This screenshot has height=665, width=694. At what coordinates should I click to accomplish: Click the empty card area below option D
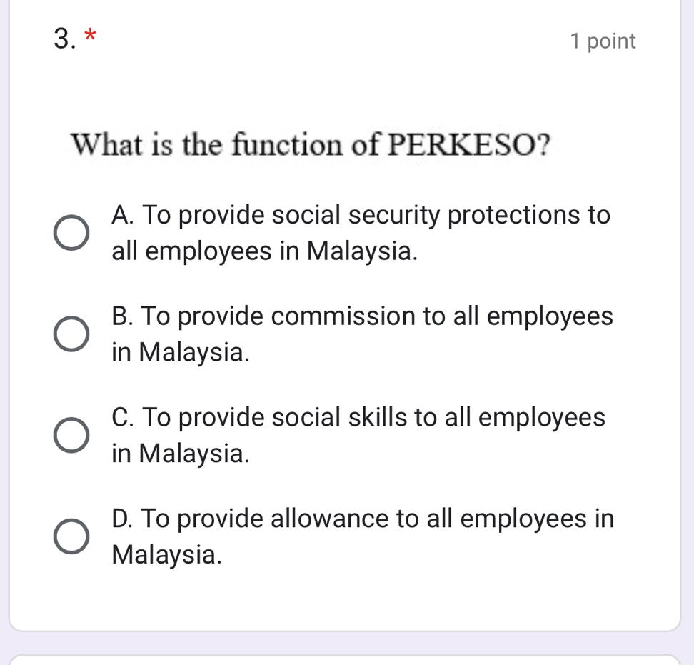(347, 600)
